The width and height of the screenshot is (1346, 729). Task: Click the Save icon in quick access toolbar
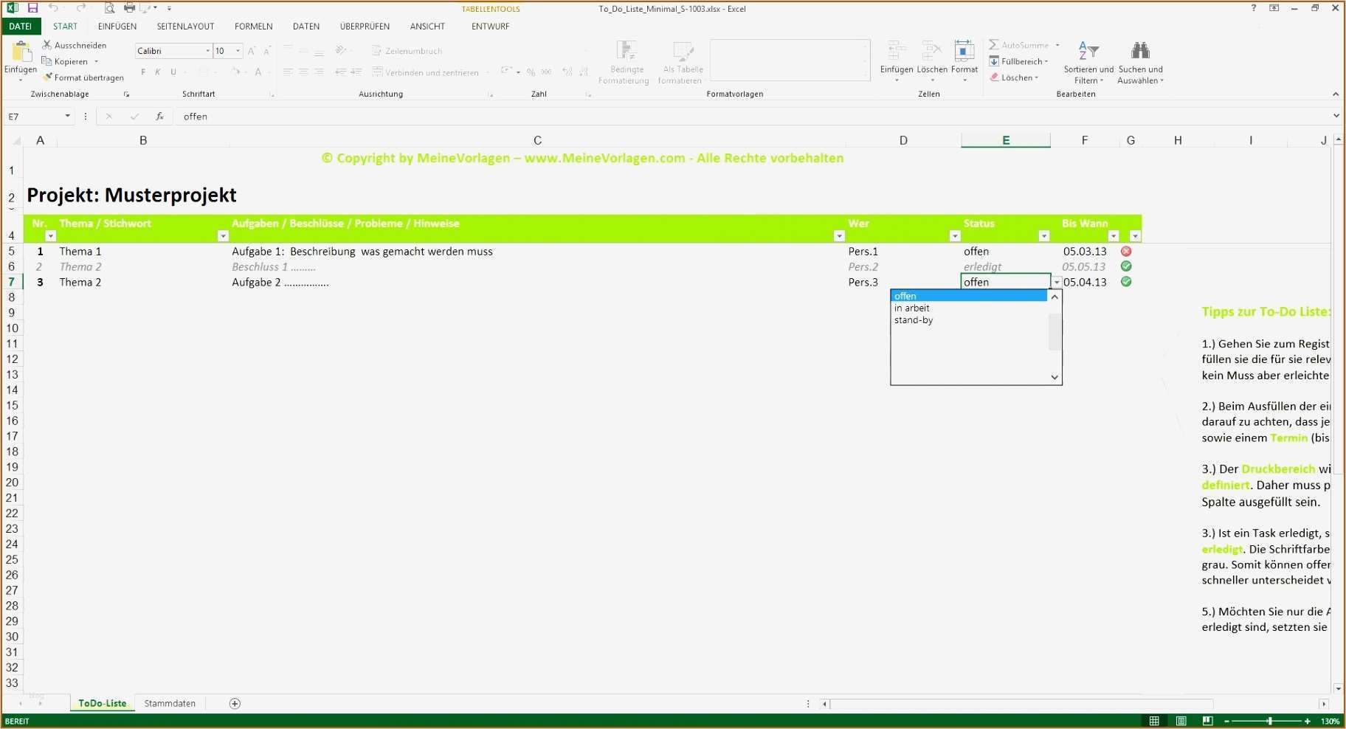pos(32,8)
